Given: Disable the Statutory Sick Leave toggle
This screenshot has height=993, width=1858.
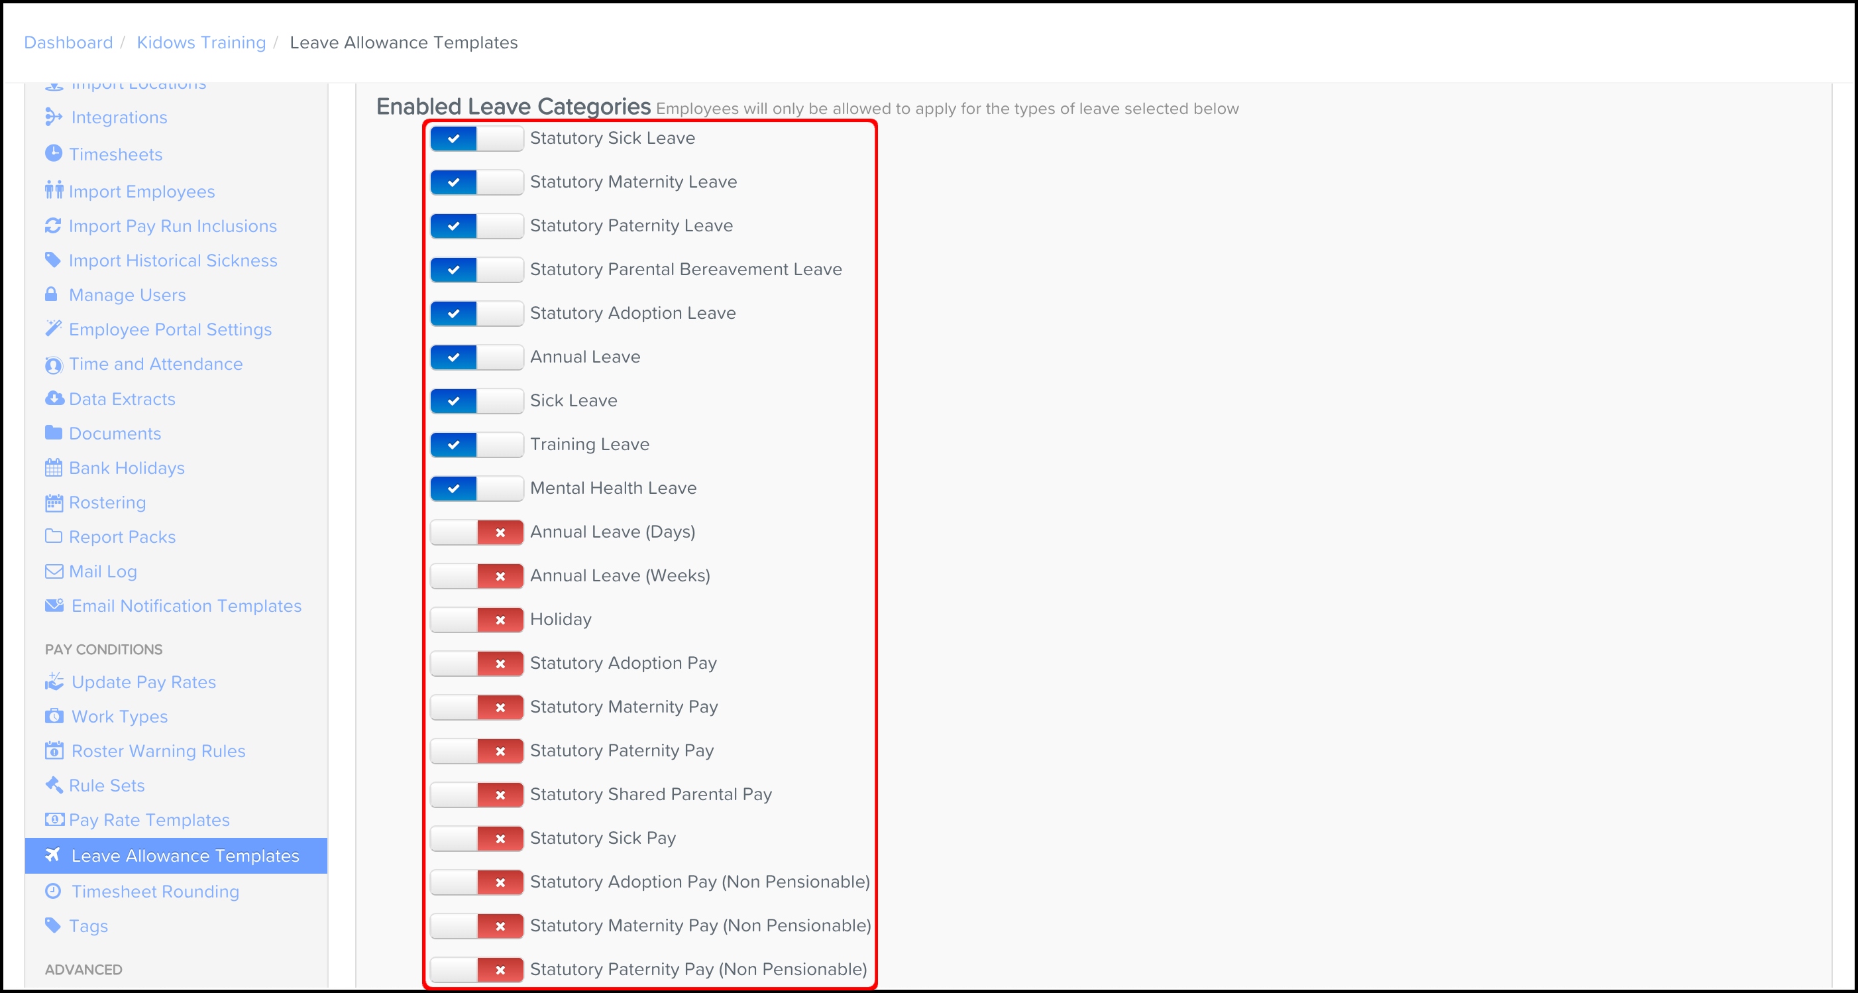Looking at the screenshot, I should [476, 139].
